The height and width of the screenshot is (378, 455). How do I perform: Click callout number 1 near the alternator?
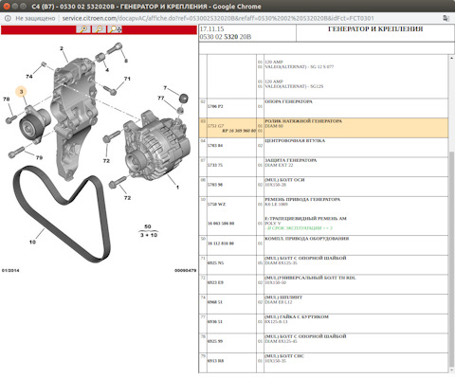pos(177,188)
